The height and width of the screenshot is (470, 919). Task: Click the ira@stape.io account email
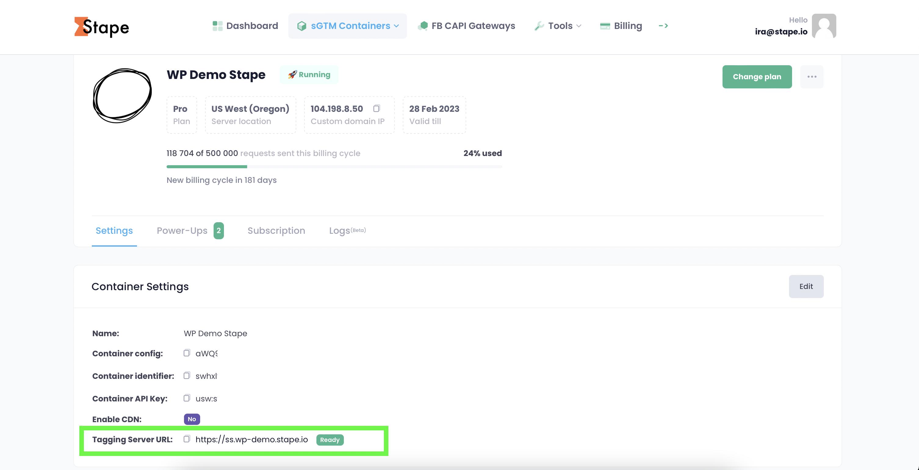click(781, 31)
